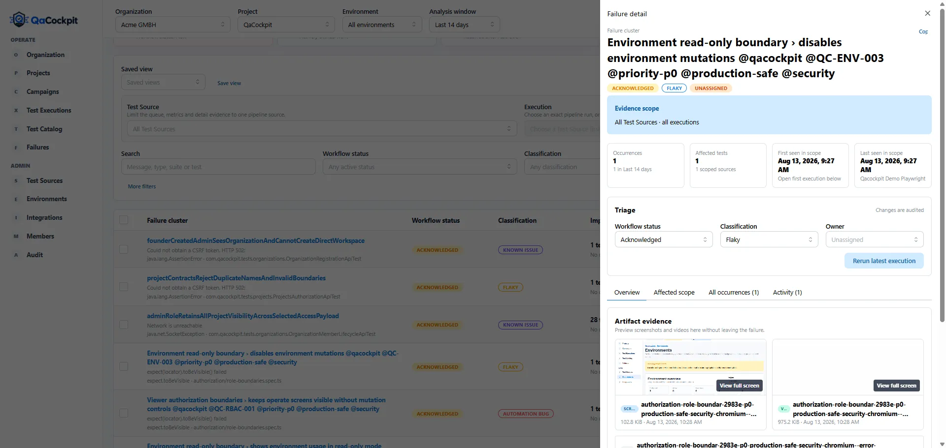Click the "Failure cluster" column header
The image size is (946, 448).
[x=167, y=221]
